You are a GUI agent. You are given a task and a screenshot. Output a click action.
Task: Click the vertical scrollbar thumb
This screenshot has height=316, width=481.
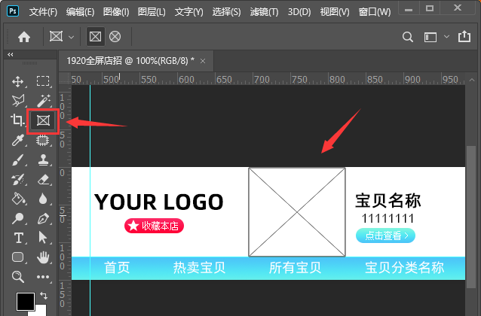[x=471, y=217]
